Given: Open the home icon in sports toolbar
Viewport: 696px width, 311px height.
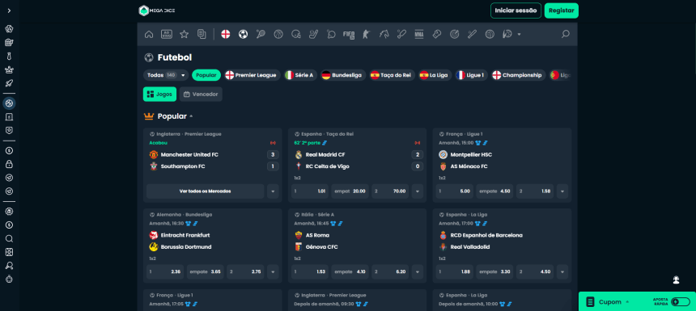Looking at the screenshot, I should (149, 34).
